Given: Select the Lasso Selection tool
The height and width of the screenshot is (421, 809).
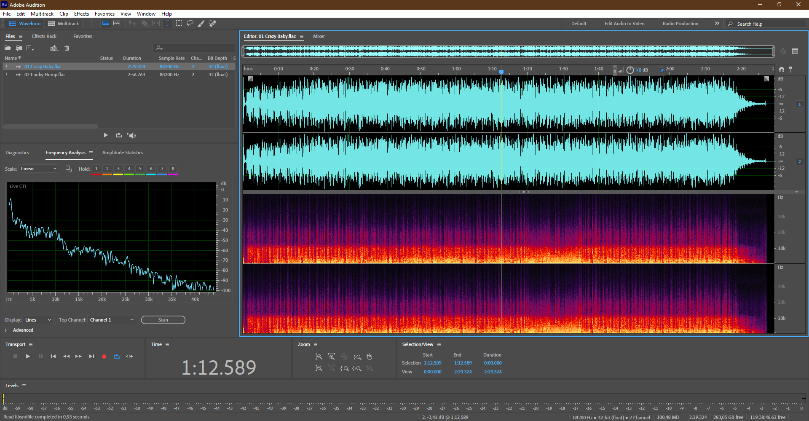Looking at the screenshot, I should tap(190, 23).
